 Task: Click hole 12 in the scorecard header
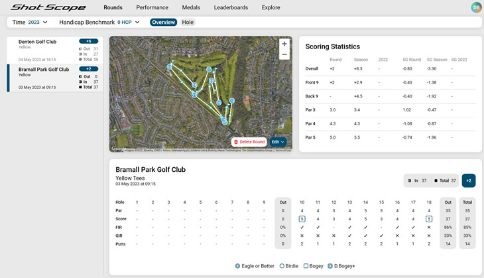[x=333, y=202]
